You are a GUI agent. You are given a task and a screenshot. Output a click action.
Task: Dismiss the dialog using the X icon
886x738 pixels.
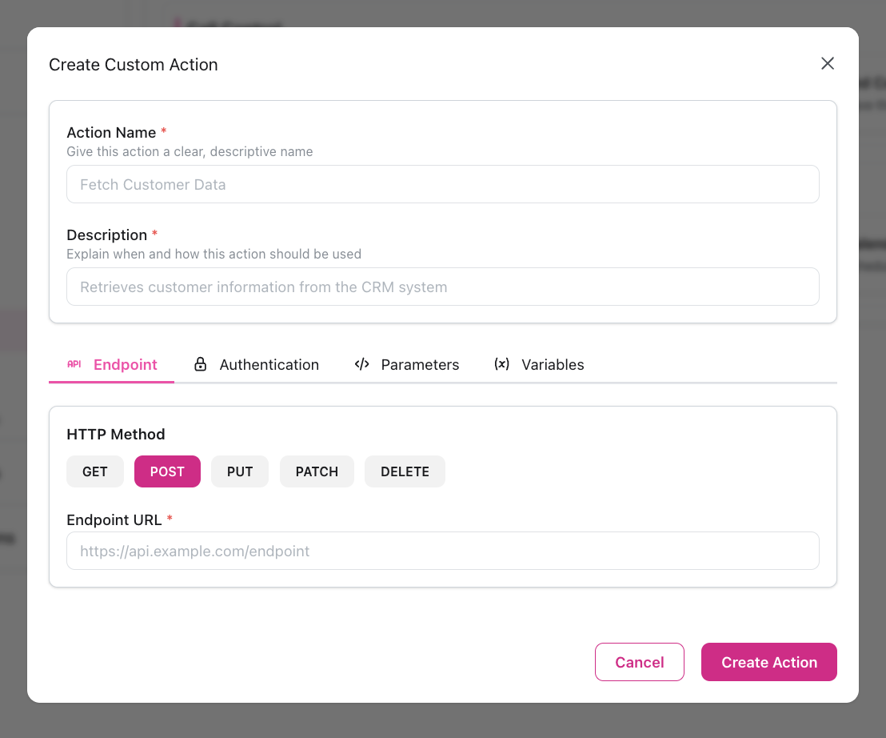pyautogui.click(x=828, y=63)
